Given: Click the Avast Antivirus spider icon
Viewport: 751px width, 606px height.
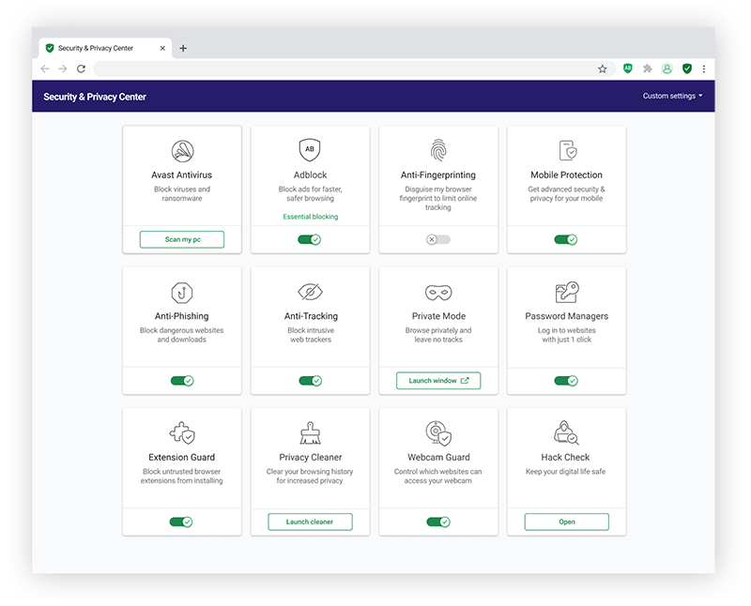Looking at the screenshot, I should [x=182, y=151].
